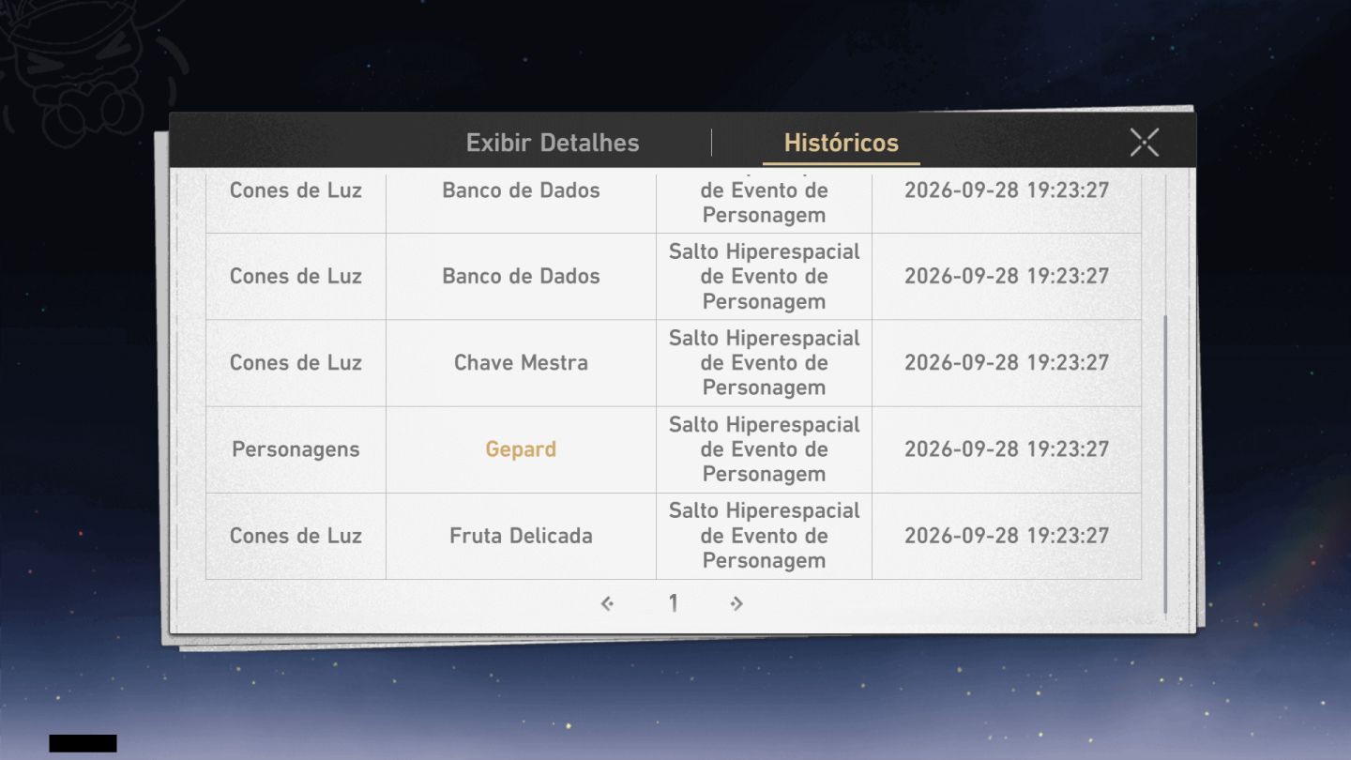Select the Gepard character name
Image resolution: width=1351 pixels, height=760 pixels.
coord(521,449)
